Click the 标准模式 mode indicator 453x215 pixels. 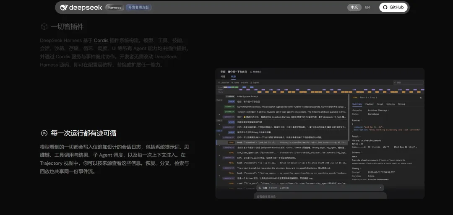(255, 72)
